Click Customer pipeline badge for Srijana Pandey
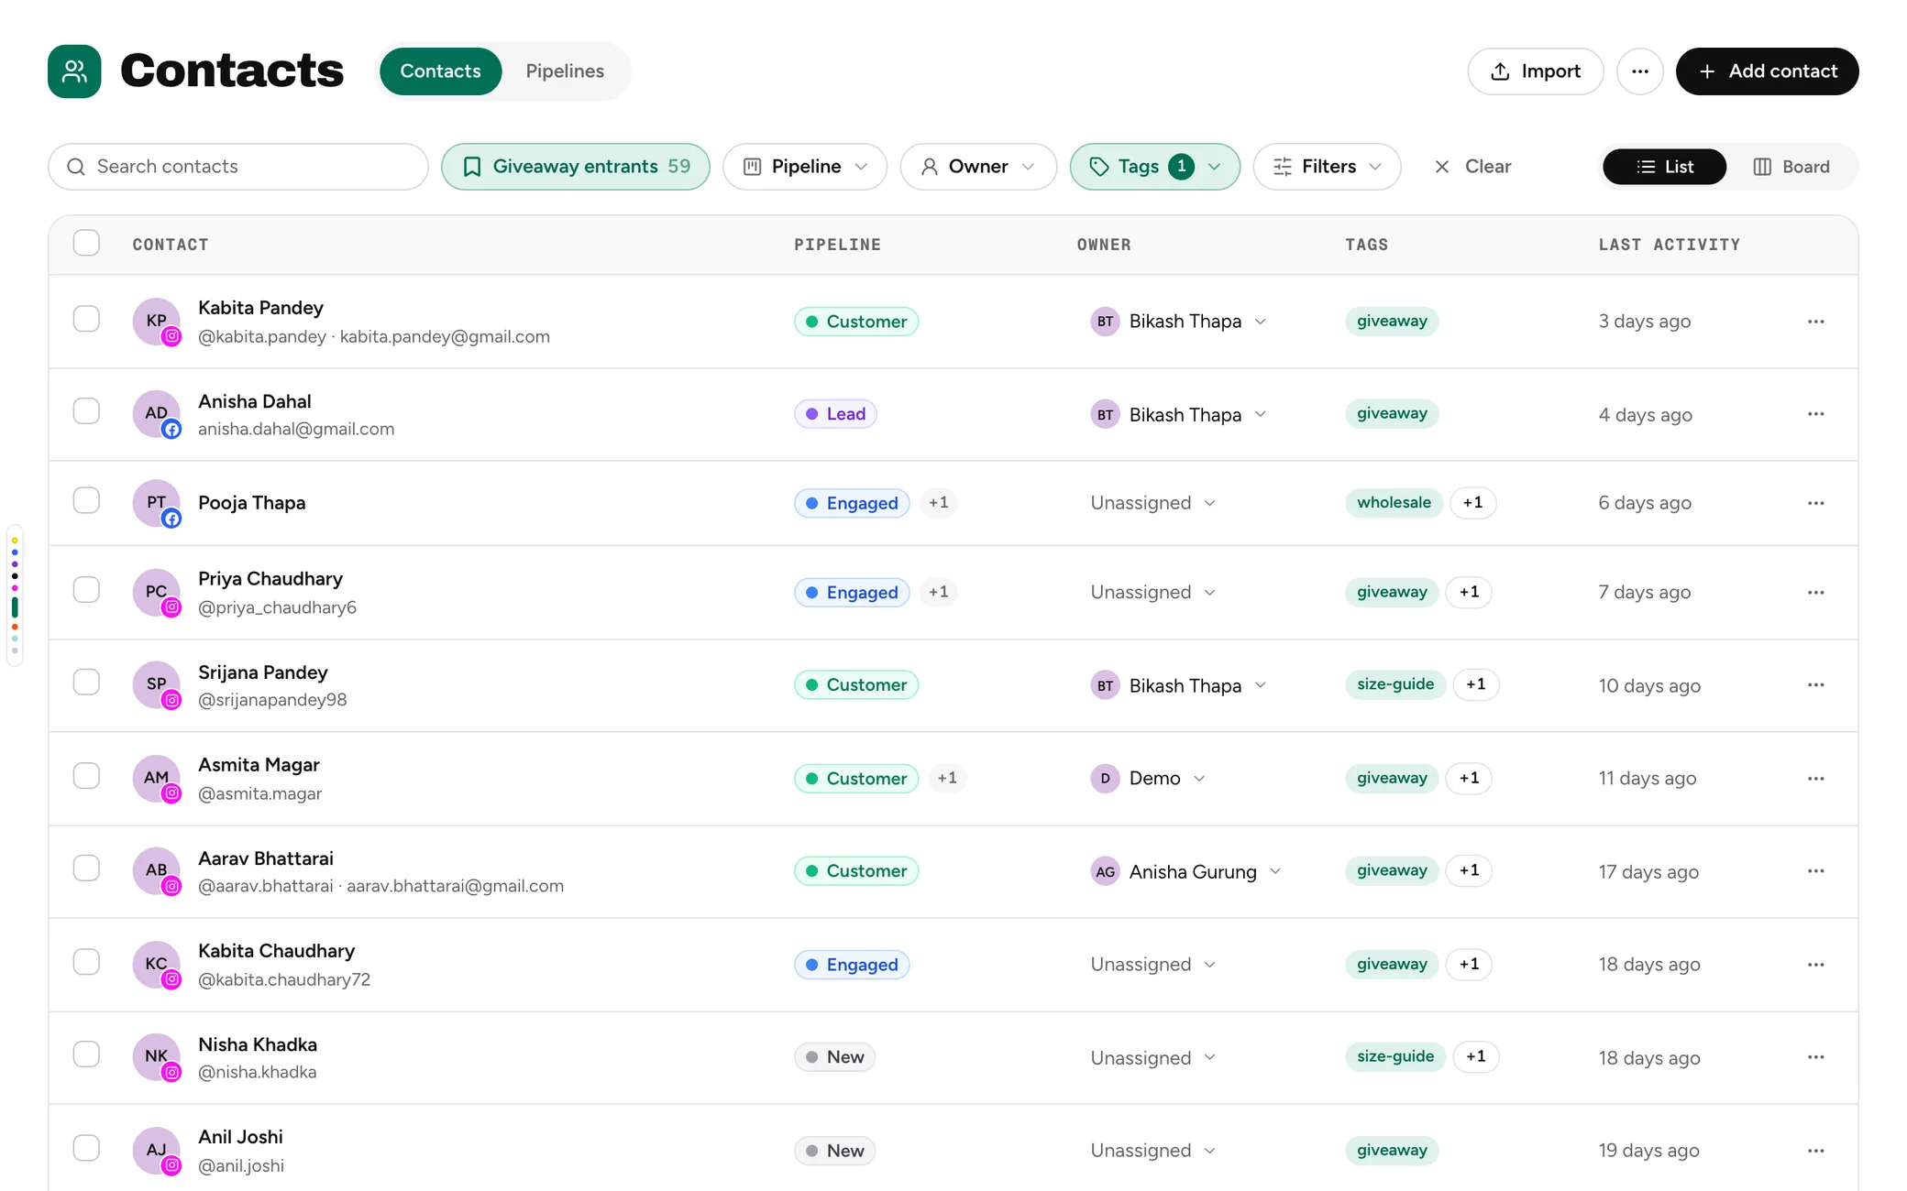Viewport: 1907px width, 1191px height. point(856,685)
